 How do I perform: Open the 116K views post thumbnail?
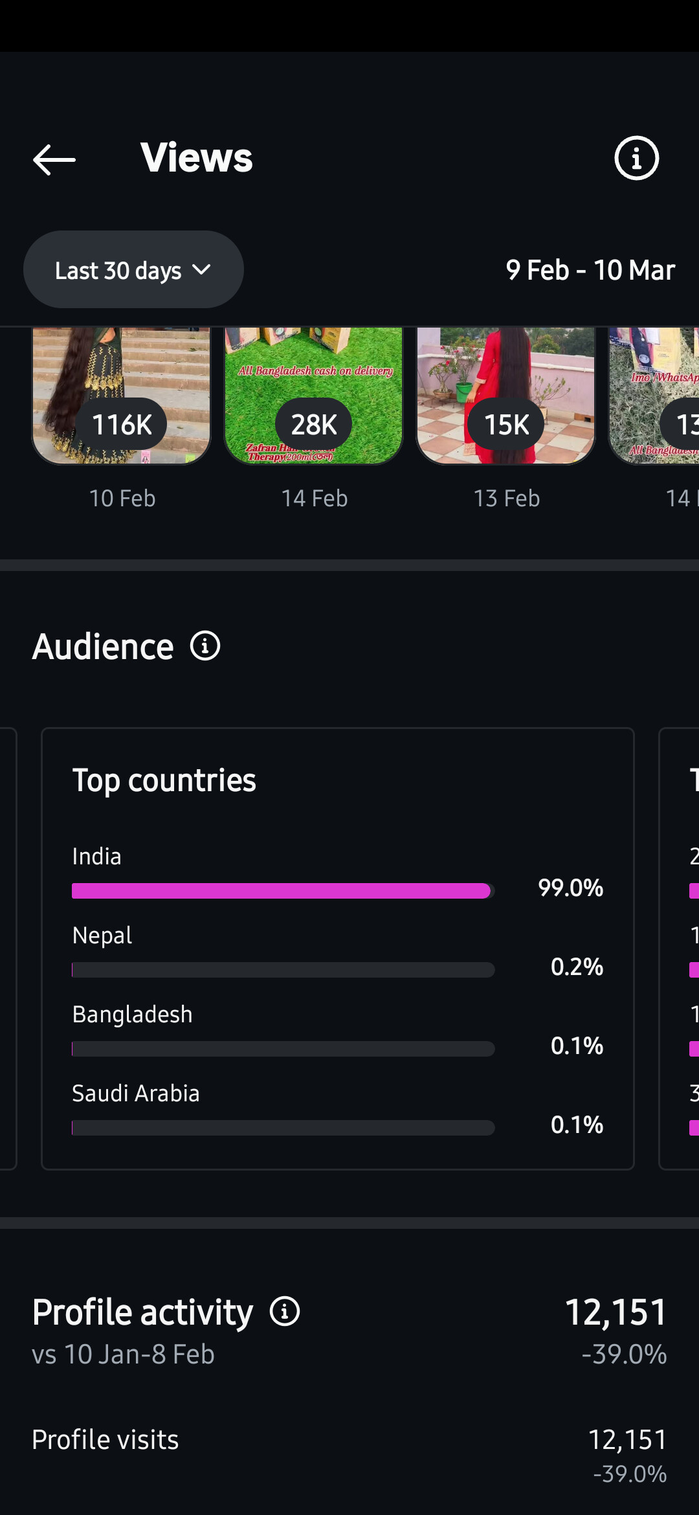pos(122,396)
